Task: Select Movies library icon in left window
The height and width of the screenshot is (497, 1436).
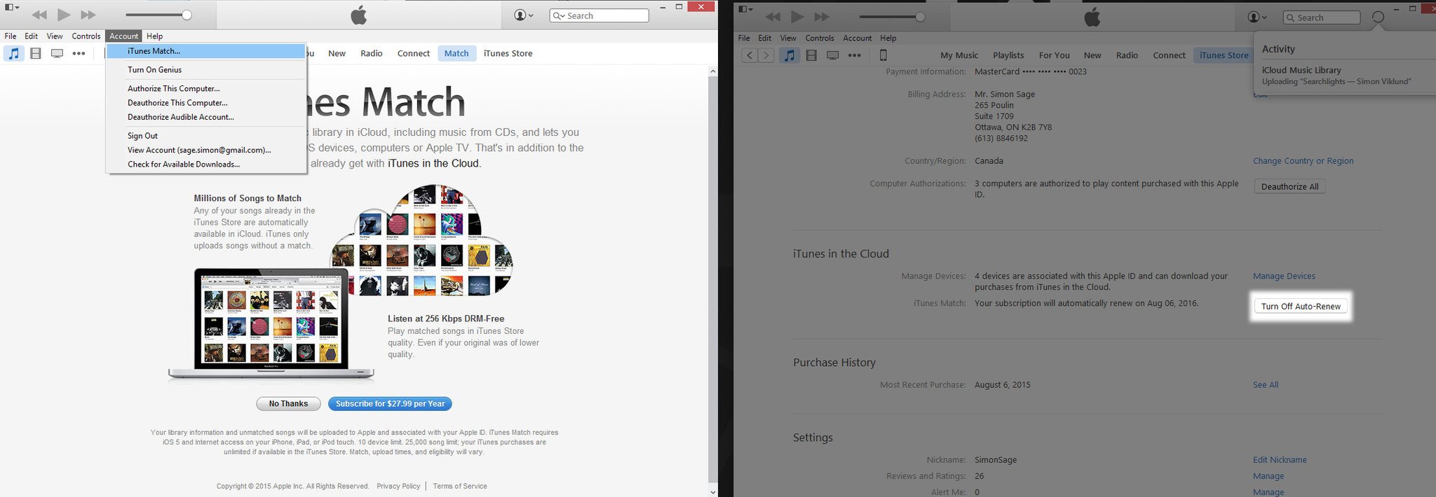Action: click(36, 53)
